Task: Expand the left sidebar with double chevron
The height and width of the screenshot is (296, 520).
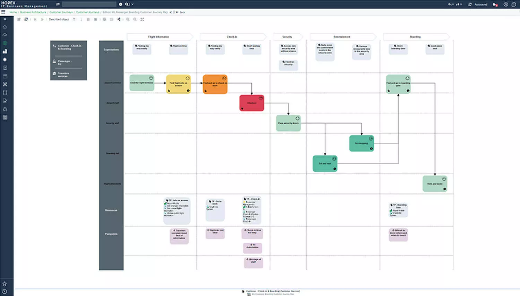Action: pyautogui.click(x=5, y=19)
